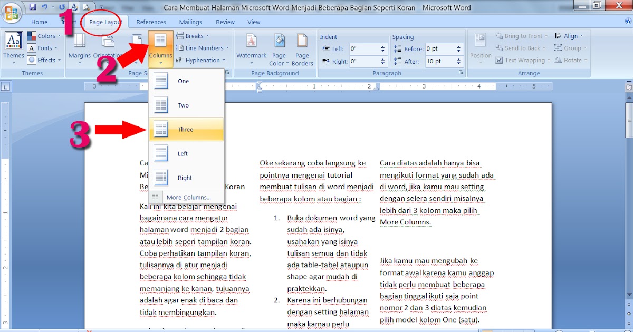633x332 pixels.
Task: Click the highlighted letter A quick access icon
Action: (x=74, y=7)
